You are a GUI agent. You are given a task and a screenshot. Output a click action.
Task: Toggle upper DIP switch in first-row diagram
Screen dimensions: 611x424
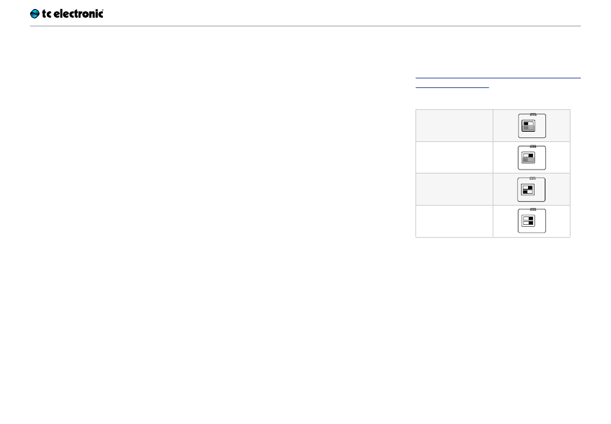tap(529, 124)
